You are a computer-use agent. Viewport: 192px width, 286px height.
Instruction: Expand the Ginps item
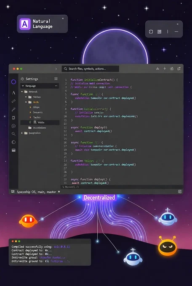click(x=30, y=107)
